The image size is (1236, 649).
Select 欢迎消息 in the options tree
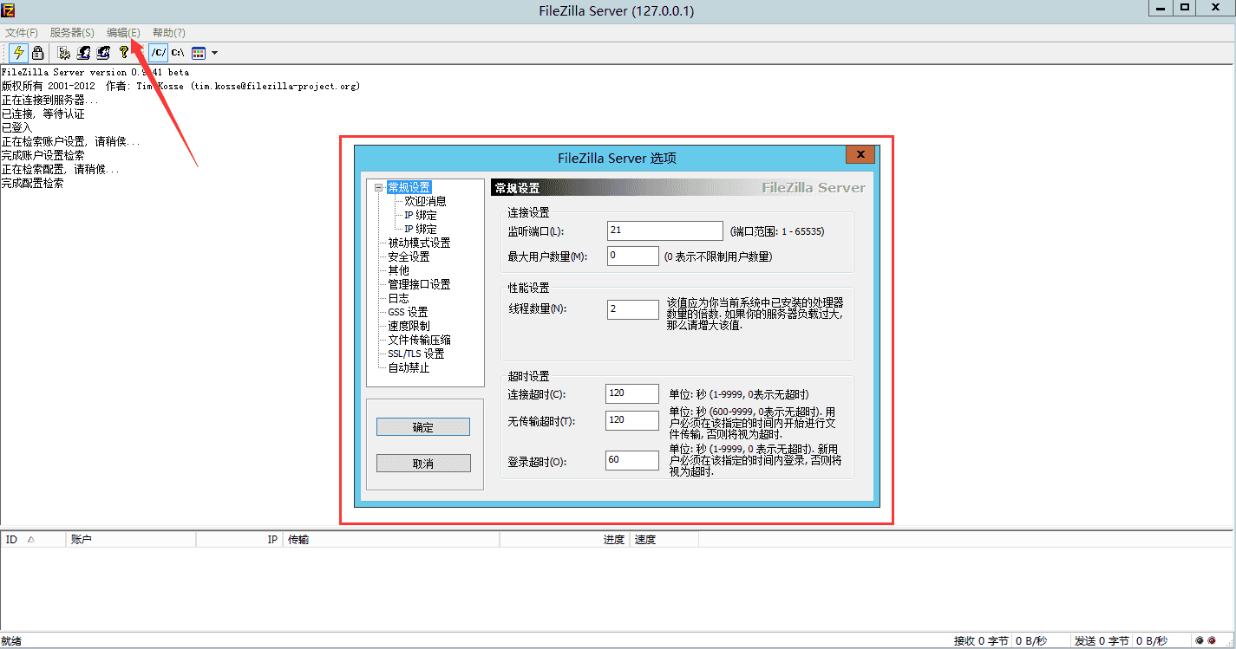pos(425,201)
